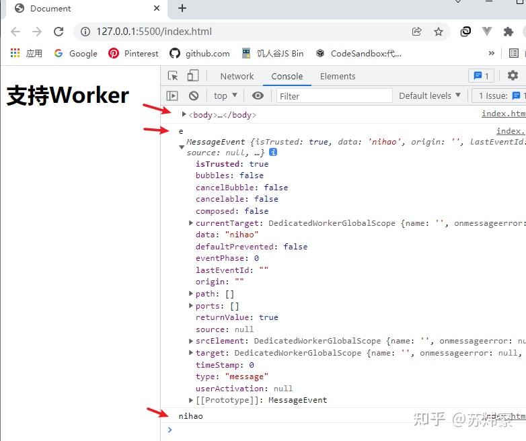
Task: Select the 'bubbles: false' property line
Action: click(229, 175)
